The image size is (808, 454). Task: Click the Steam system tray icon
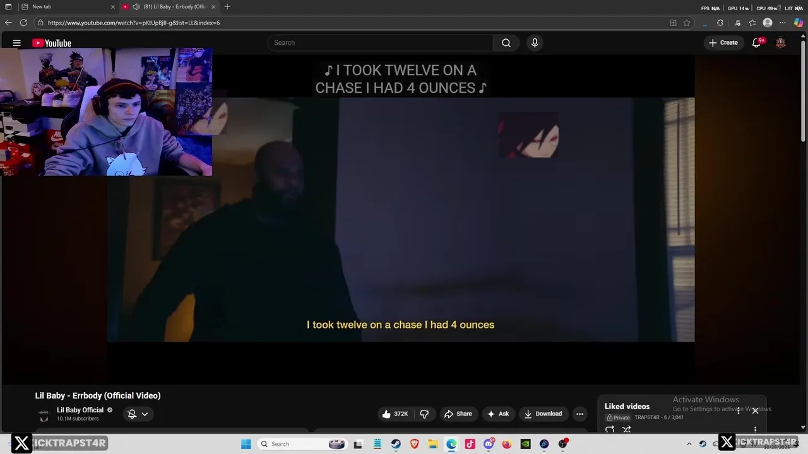coord(703,444)
